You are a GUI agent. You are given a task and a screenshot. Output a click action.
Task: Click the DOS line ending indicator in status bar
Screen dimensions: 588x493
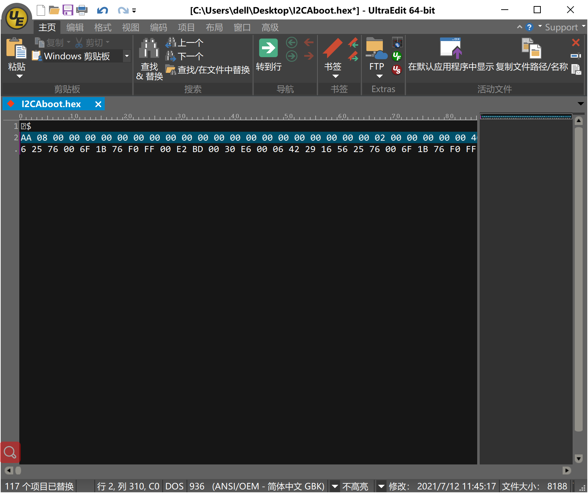pyautogui.click(x=174, y=486)
